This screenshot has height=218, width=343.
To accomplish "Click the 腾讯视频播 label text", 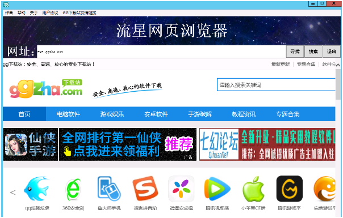I will tap(217, 208).
